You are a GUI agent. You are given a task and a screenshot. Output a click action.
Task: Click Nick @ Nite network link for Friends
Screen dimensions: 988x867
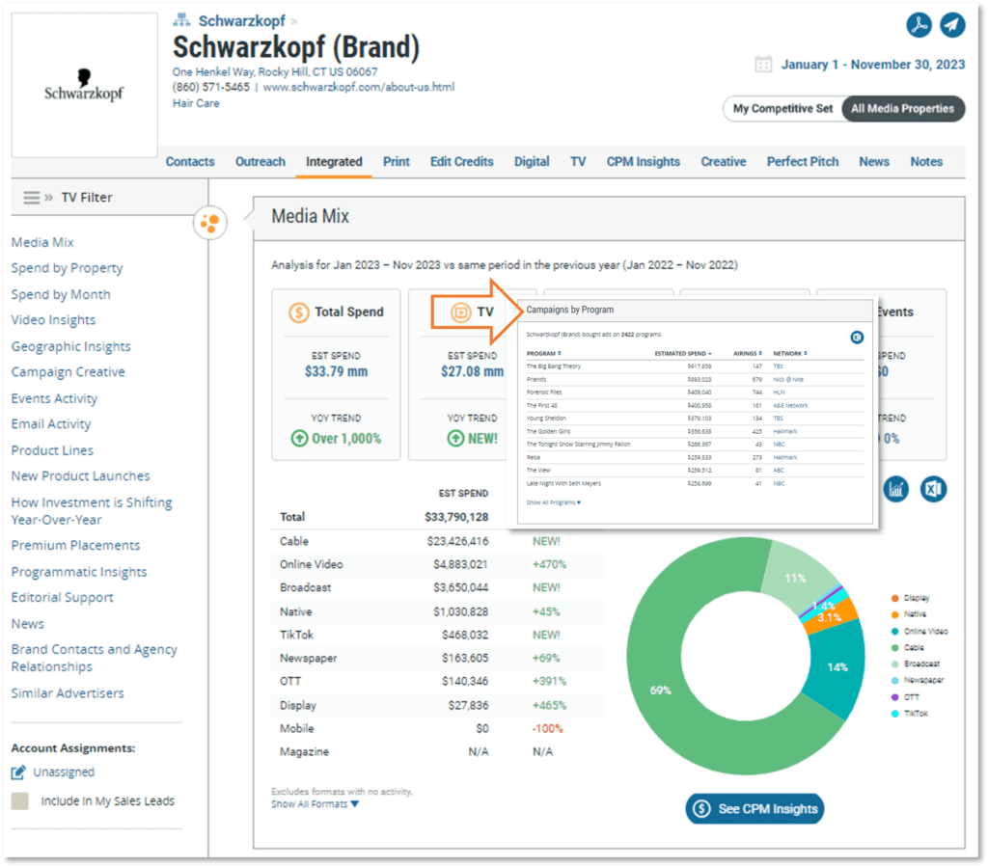point(788,380)
